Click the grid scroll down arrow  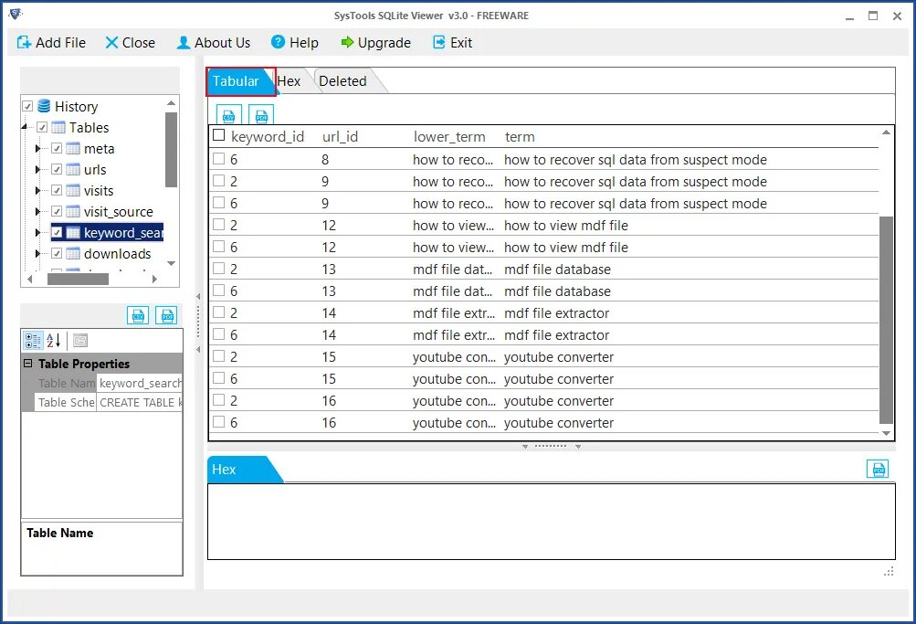click(x=886, y=433)
